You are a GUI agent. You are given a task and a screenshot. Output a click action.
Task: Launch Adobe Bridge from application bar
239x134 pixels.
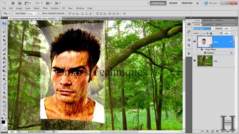click(13, 3)
